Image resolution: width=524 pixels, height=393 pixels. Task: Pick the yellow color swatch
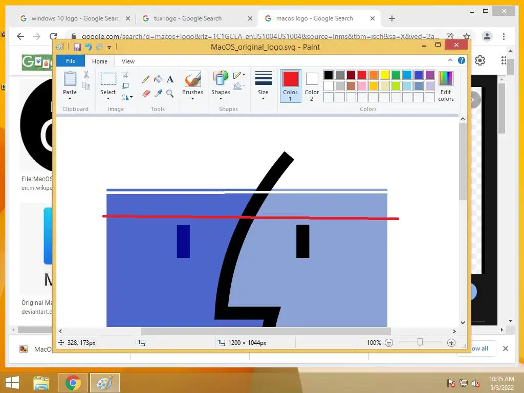(x=385, y=75)
